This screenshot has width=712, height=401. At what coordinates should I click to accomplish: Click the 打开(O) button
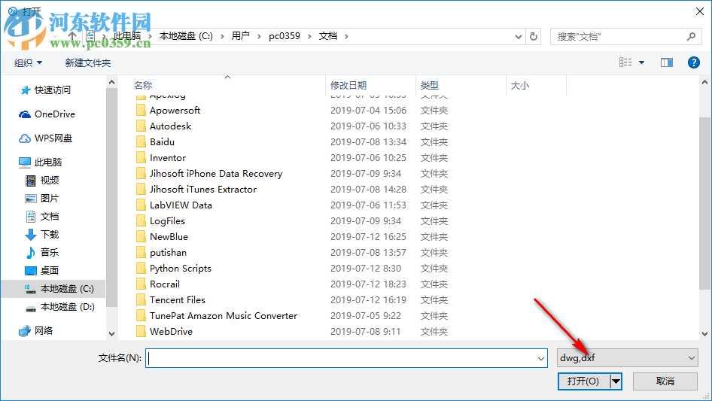(583, 381)
